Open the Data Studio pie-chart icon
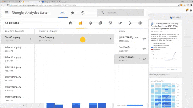Viewport: 193px width, 108px height. (140, 23)
